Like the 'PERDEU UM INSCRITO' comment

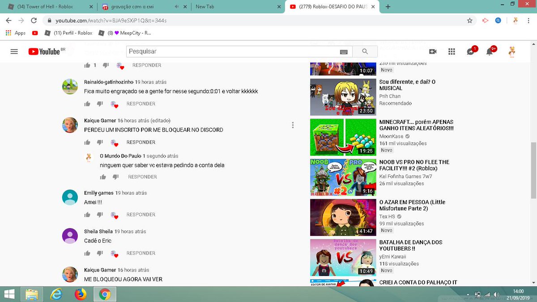click(87, 142)
